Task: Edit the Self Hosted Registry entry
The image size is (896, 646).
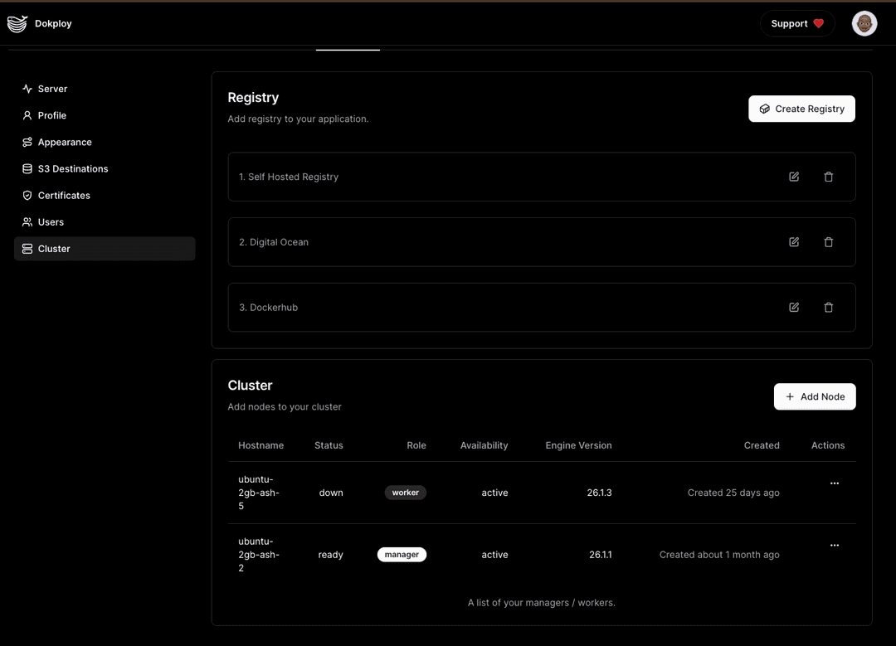Action: click(x=794, y=177)
